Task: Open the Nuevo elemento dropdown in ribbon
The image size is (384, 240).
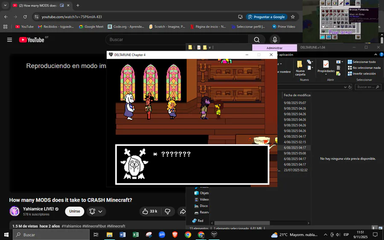Action: point(310,62)
